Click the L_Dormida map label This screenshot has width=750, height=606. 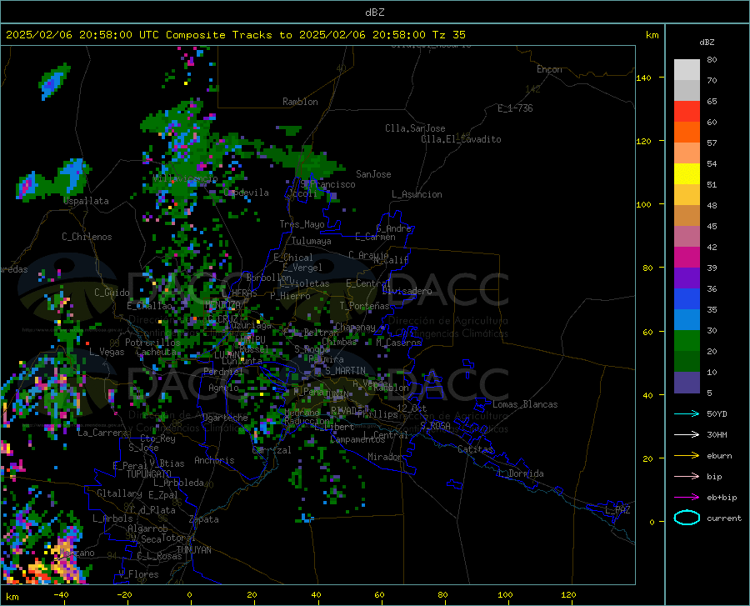(521, 473)
